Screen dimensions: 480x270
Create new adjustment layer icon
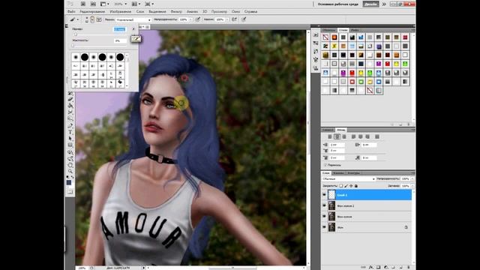pos(385,267)
